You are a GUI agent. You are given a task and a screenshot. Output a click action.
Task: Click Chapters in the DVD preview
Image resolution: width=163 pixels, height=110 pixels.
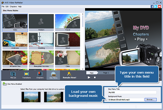click(x=141, y=34)
